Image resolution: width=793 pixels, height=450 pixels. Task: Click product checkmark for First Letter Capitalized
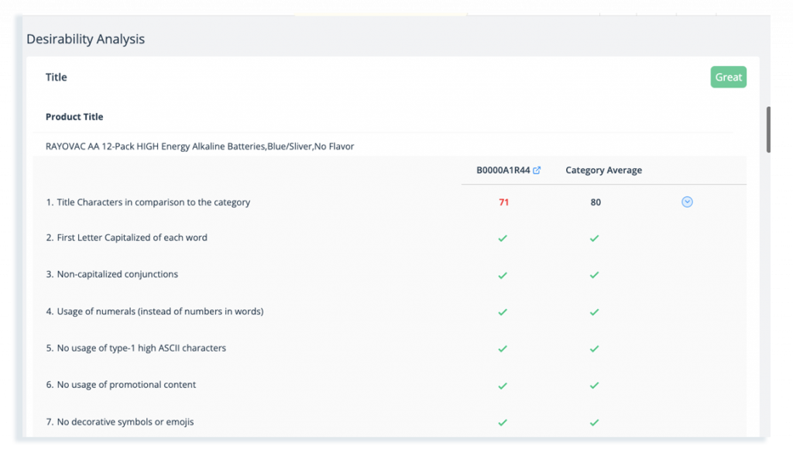point(503,238)
